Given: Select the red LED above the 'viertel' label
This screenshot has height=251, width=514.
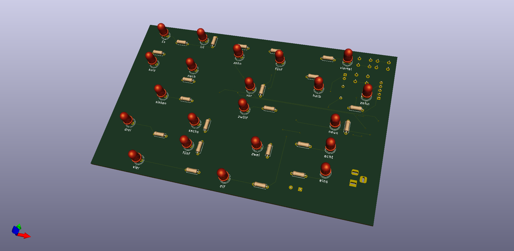Looking at the screenshot, I should coord(348,56).
